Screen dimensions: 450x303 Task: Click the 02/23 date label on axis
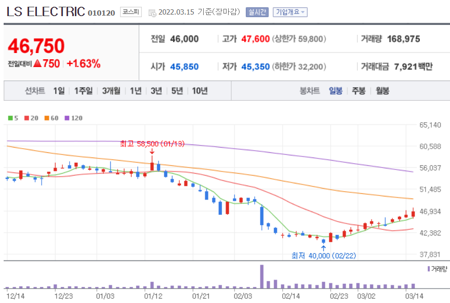339,296
